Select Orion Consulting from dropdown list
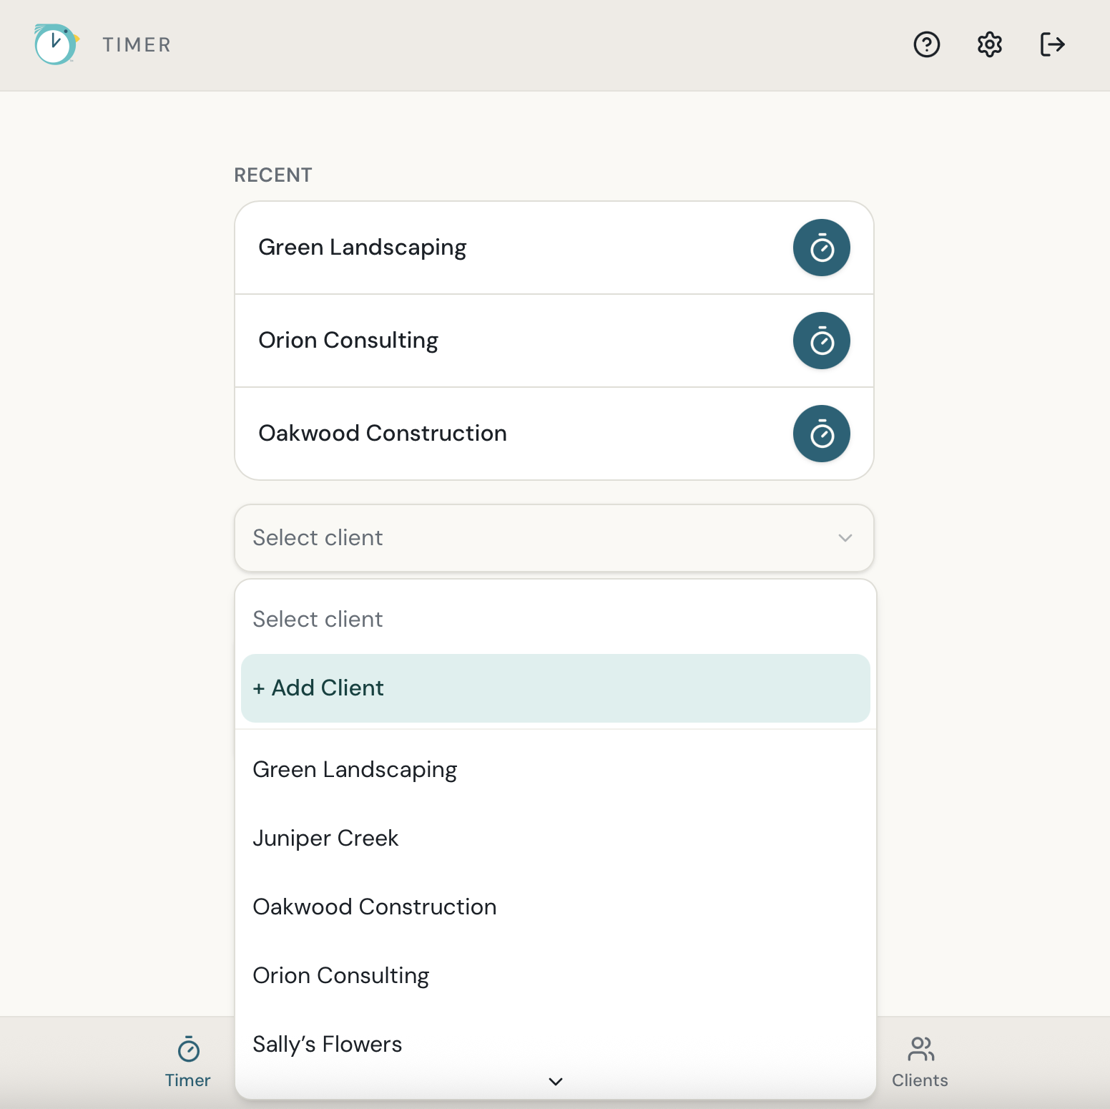This screenshot has width=1110, height=1109. (x=556, y=976)
